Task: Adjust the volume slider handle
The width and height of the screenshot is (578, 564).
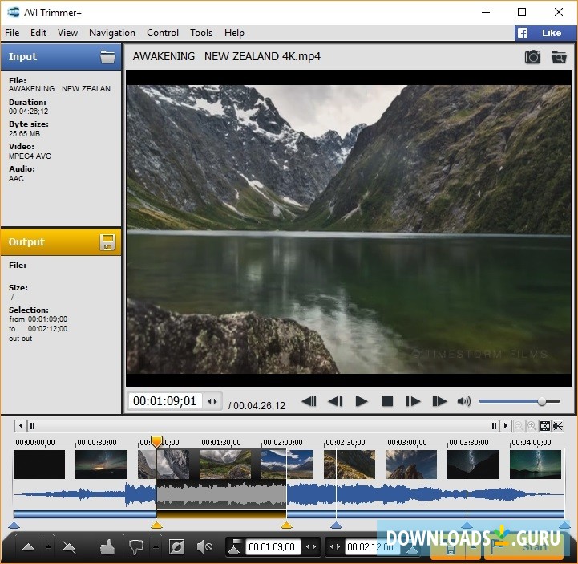Action: click(x=542, y=401)
